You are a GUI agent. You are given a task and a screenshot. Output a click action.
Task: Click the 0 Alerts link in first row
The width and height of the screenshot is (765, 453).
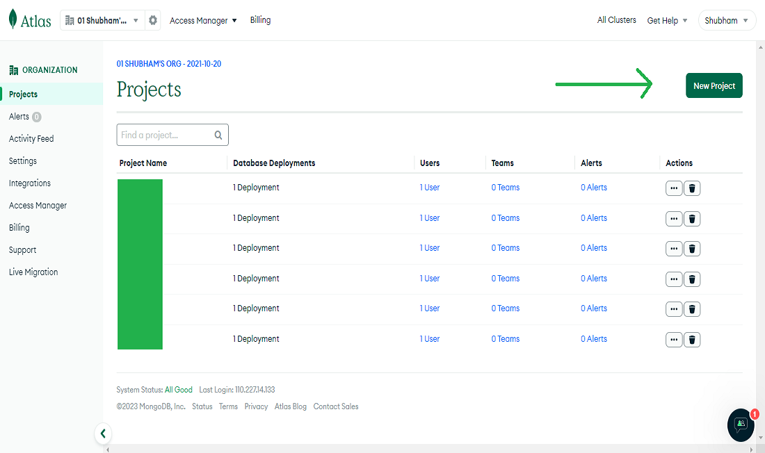point(594,188)
